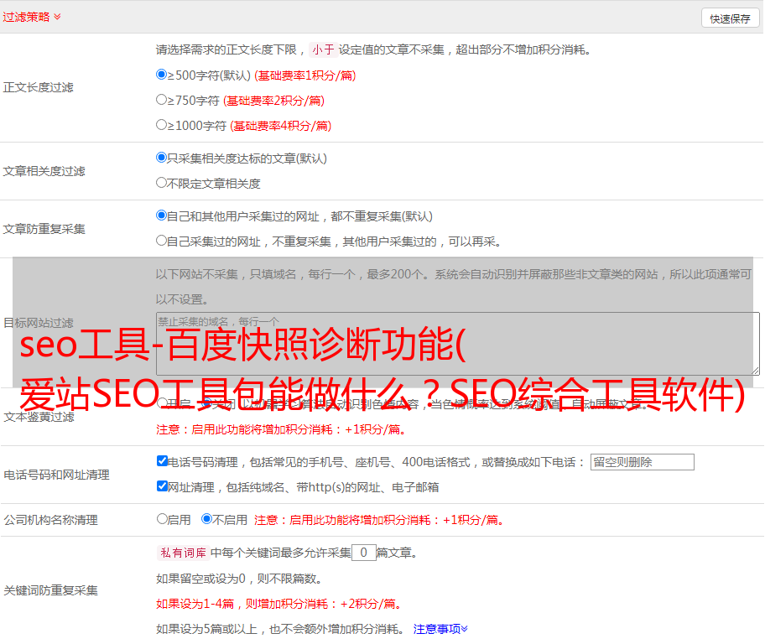Viewport: 765px width, 644px height.
Task: Choose the ≥750字符 length filter
Action: click(x=162, y=100)
